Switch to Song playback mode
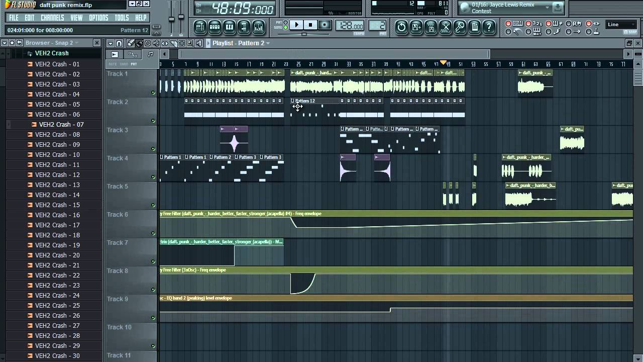 coord(285,27)
